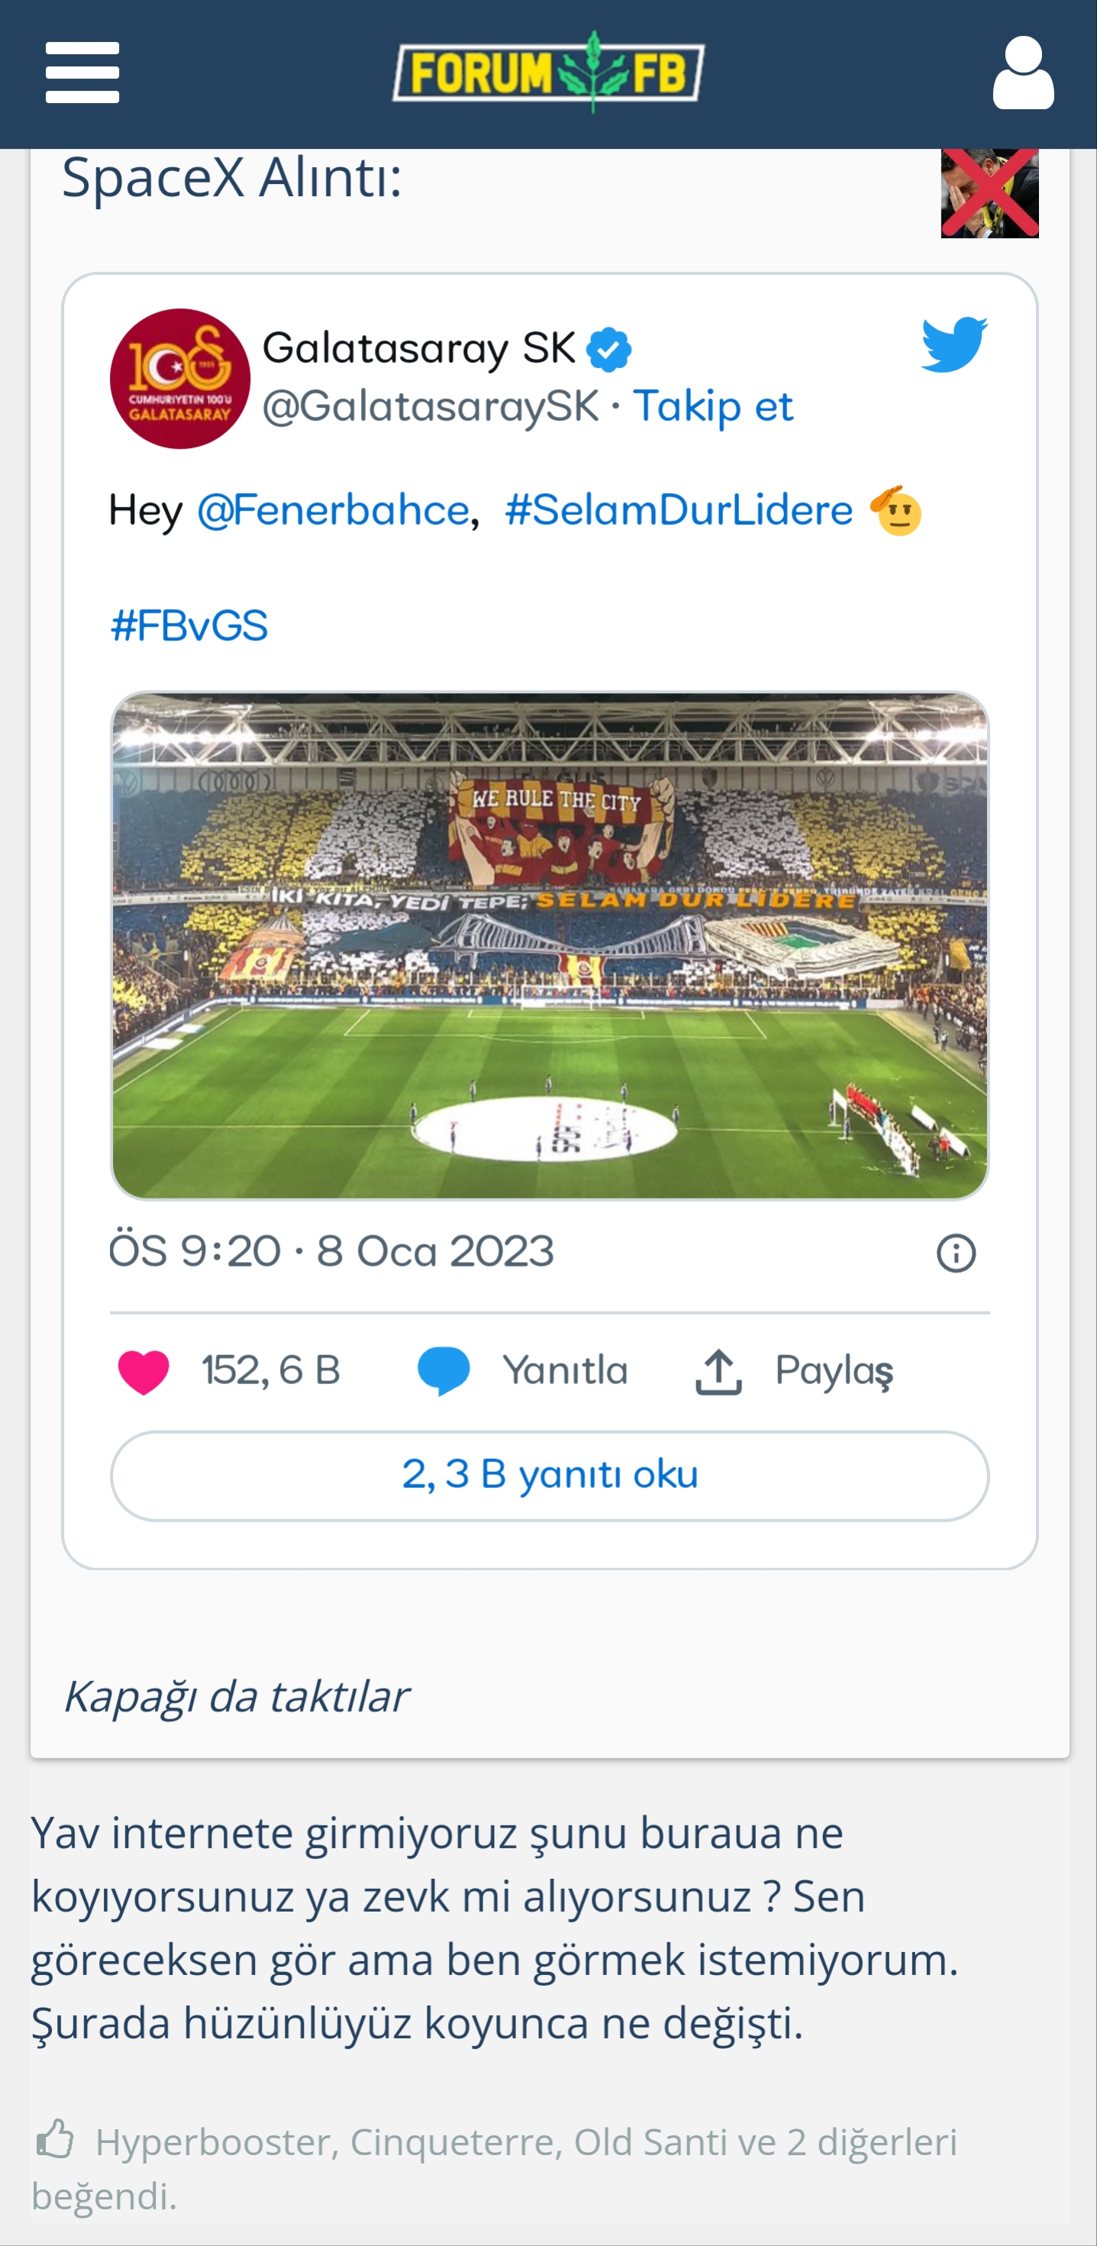Viewport: 1097px width, 2246px height.
Task: Open Galatasaray SK profile avatar
Action: [x=179, y=379]
